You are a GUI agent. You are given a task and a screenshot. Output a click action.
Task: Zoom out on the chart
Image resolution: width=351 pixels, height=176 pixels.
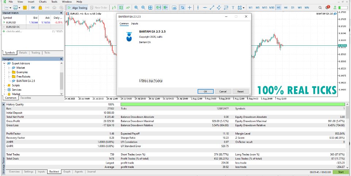143,8
